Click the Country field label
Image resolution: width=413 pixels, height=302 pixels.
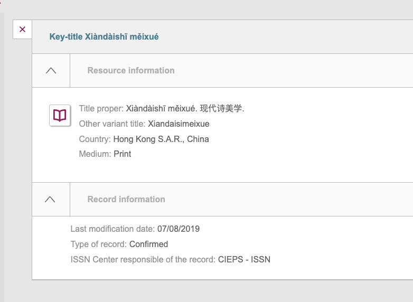pyautogui.click(x=95, y=139)
